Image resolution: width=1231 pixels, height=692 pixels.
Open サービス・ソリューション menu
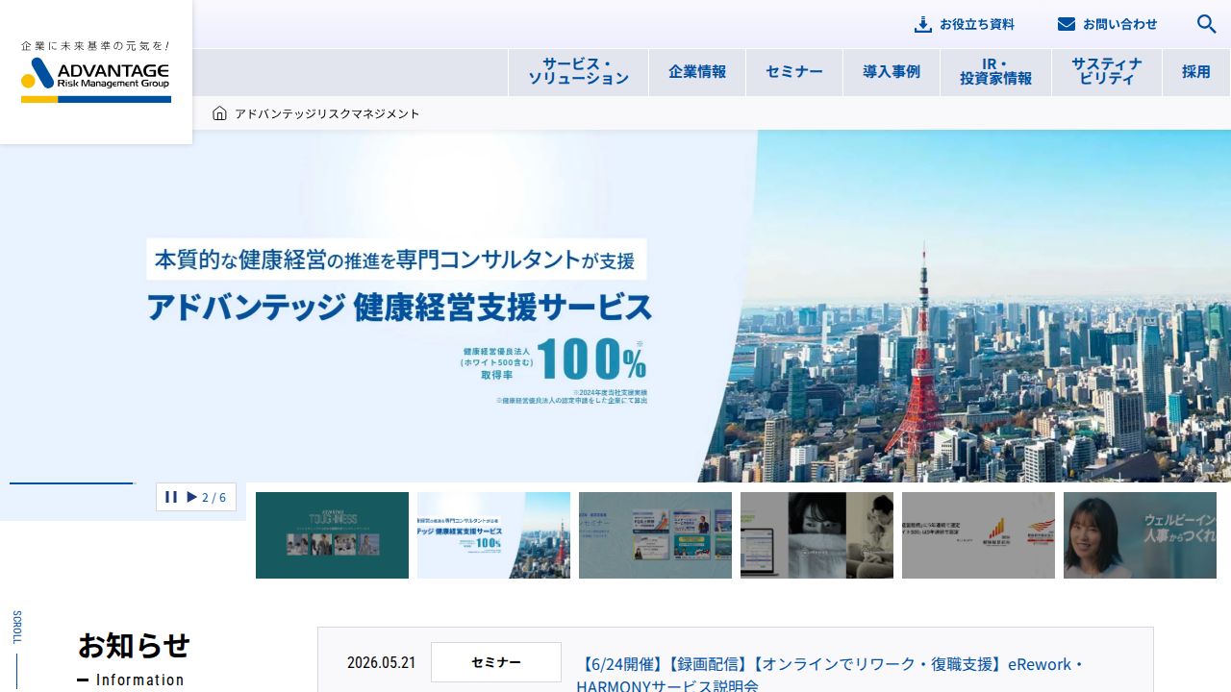(578, 72)
